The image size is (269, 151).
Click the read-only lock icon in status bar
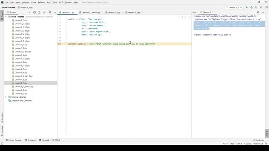(x=266, y=143)
